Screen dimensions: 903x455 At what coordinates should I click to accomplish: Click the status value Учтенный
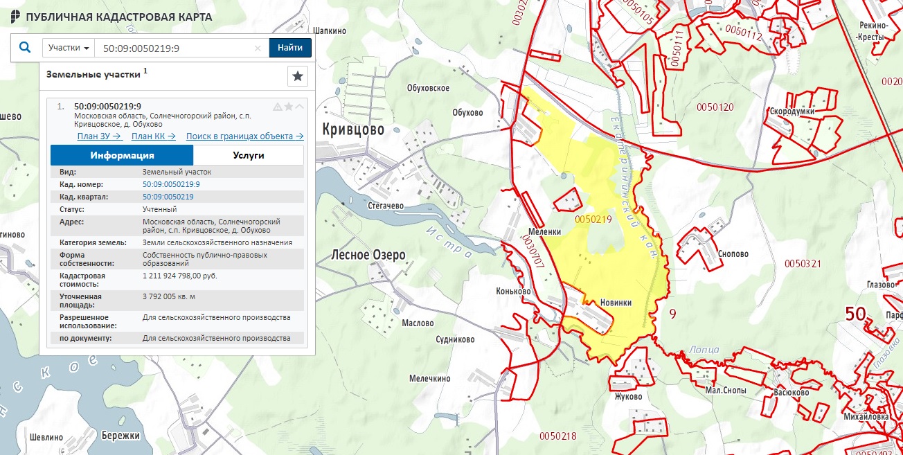(x=159, y=209)
